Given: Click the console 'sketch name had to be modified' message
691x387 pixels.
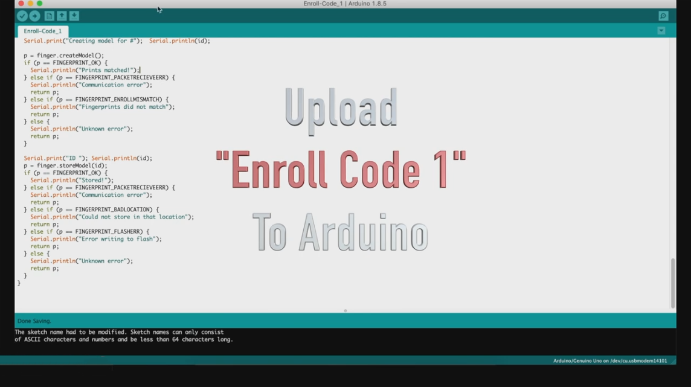Looking at the screenshot, I should click(123, 336).
